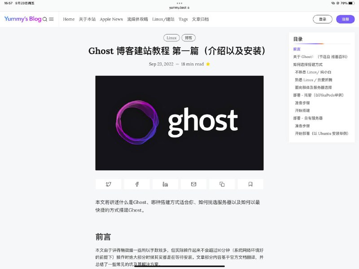Open the Linux/建站 menu item

(163, 19)
